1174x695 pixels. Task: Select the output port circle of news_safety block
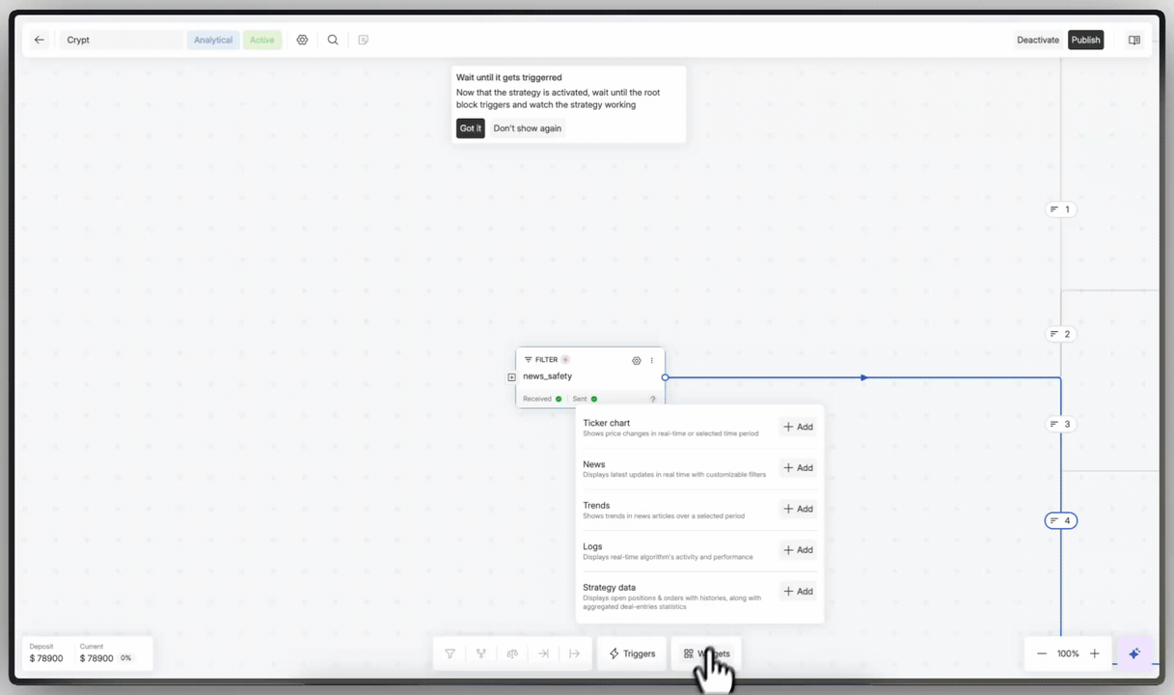click(x=665, y=377)
